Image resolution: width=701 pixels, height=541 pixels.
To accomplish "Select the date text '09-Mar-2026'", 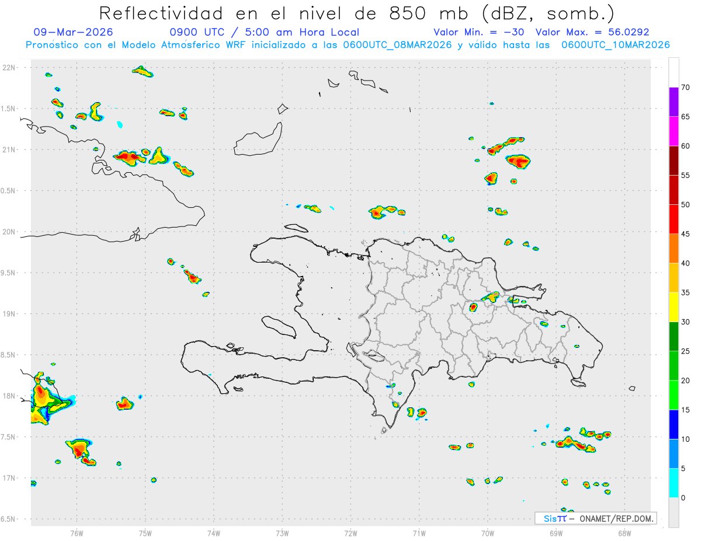I will (x=74, y=32).
